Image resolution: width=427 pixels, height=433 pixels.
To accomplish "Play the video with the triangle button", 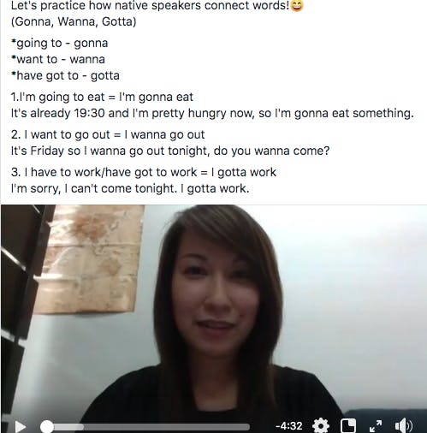I will [x=21, y=427].
